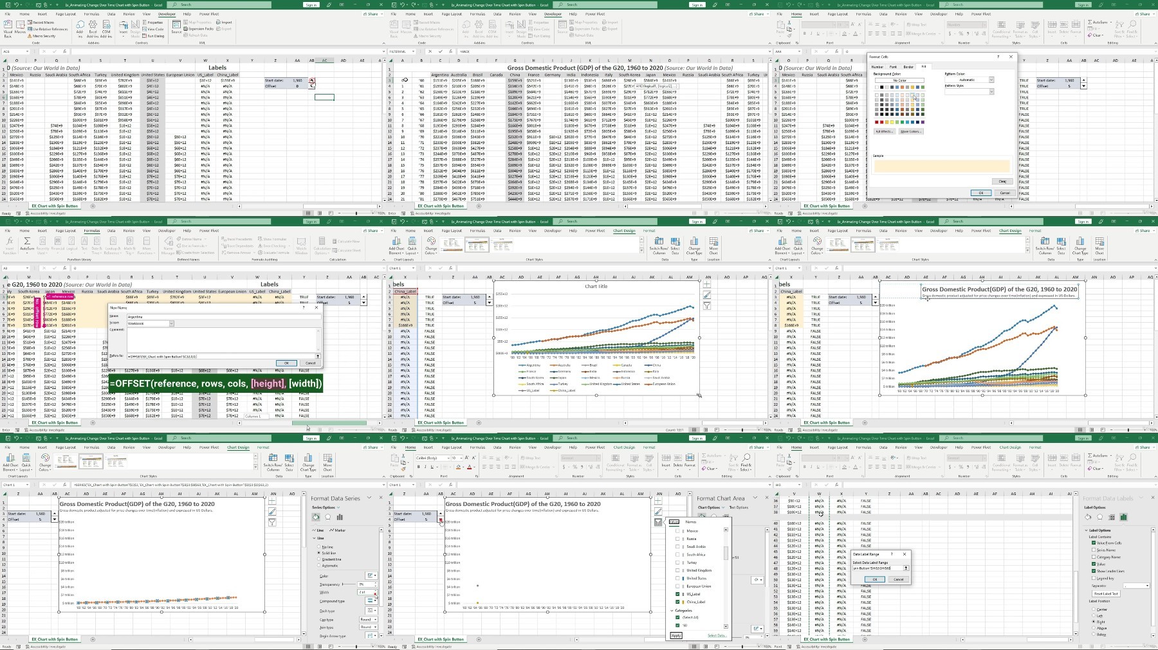The image size is (1158, 650).
Task: Click Chart Elements plus in Format Data Series window
Action: 272,501
